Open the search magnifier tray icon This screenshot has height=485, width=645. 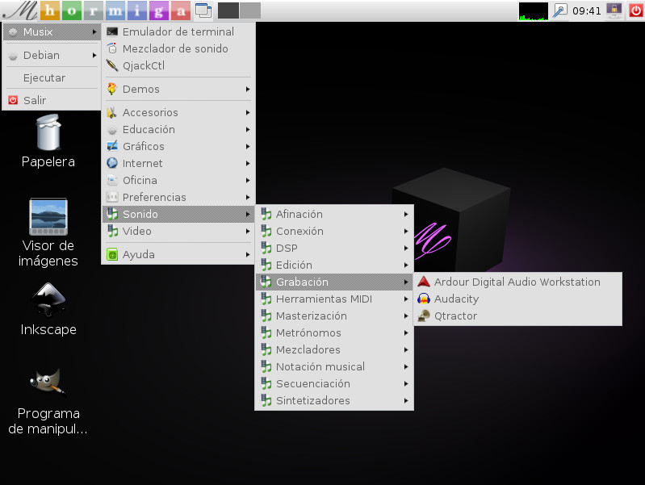559,10
